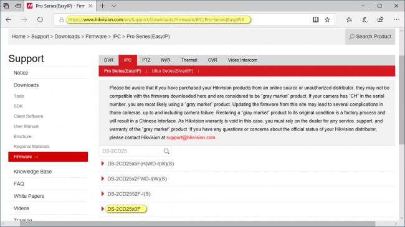
Task: Set these tabs aside icon
Action: tap(18, 6)
